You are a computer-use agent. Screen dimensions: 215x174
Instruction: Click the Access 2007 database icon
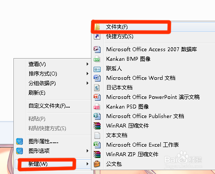tap(97, 49)
